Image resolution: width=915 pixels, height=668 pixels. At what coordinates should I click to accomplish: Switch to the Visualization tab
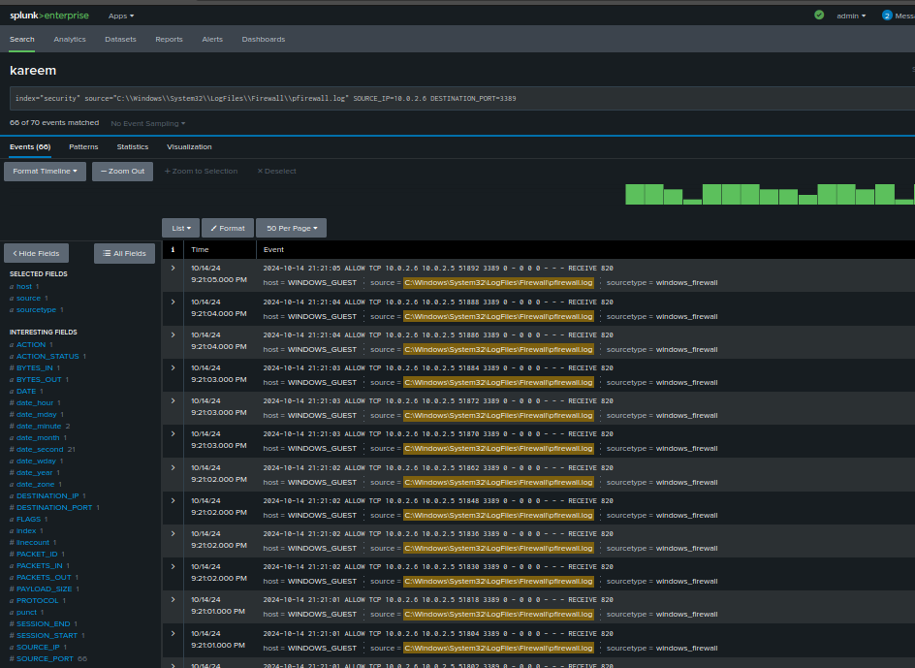(189, 146)
